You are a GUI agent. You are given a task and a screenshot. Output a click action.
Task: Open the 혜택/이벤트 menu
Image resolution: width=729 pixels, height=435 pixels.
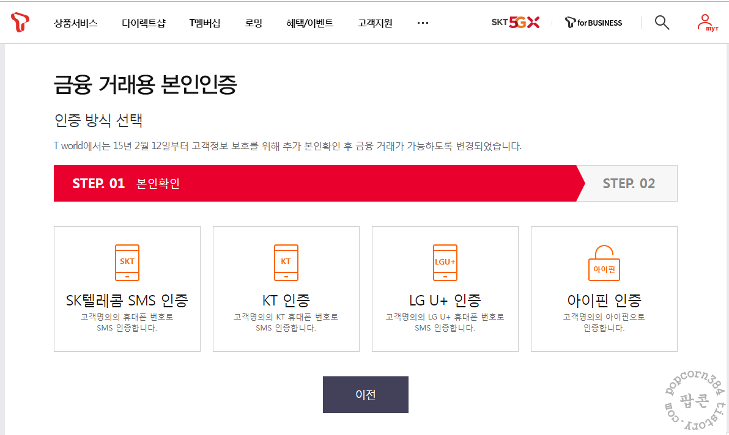(309, 23)
